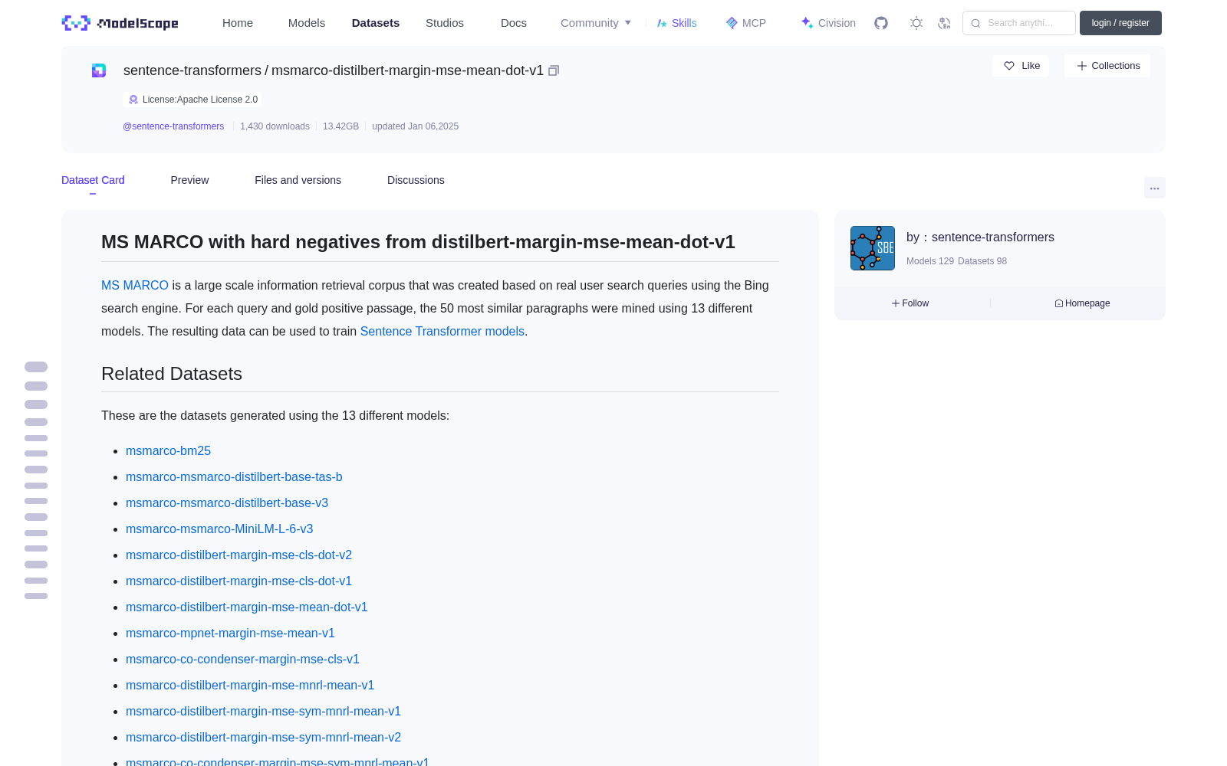Click the dataset avatar icon

[x=99, y=70]
